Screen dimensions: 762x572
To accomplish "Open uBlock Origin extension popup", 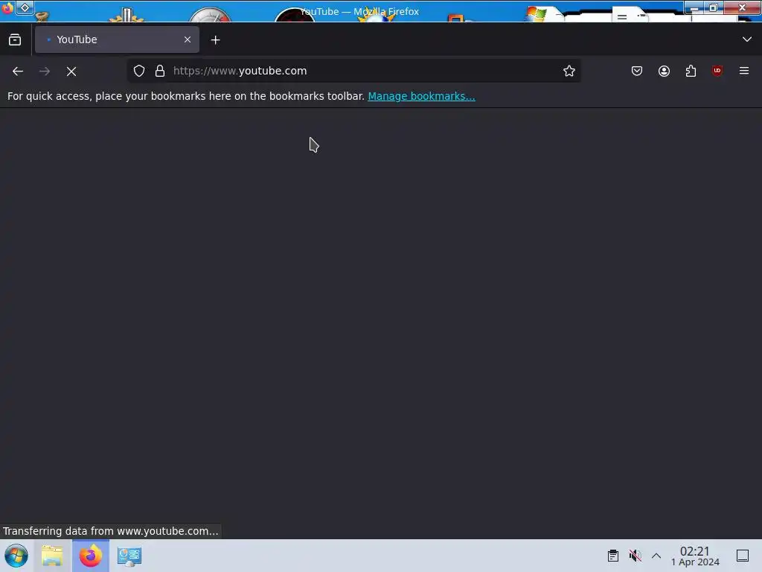I will click(717, 71).
